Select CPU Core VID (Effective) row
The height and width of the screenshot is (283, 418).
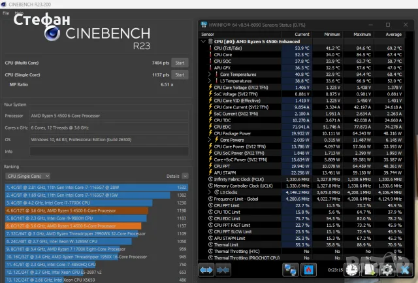pyautogui.click(x=301, y=101)
